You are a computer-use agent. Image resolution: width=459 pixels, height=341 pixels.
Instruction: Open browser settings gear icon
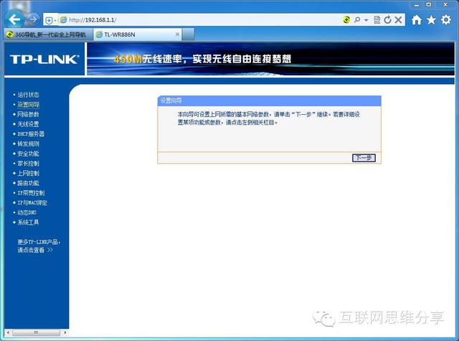pyautogui.click(x=446, y=20)
